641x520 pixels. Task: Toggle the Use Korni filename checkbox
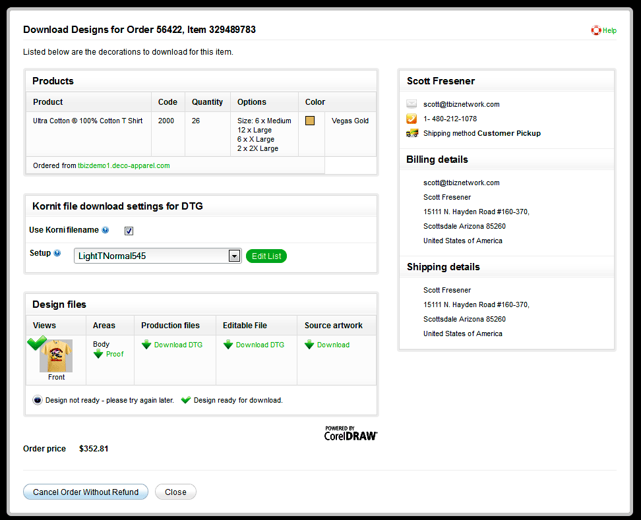[129, 231]
